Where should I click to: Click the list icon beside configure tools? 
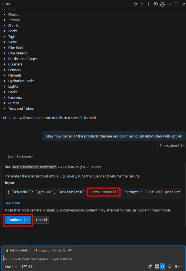157,266
